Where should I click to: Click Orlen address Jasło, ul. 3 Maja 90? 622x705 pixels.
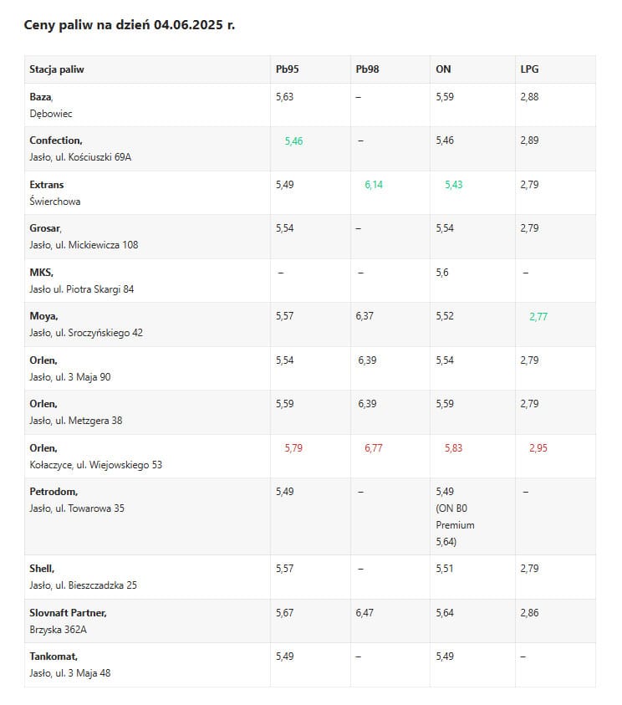pos(70,377)
